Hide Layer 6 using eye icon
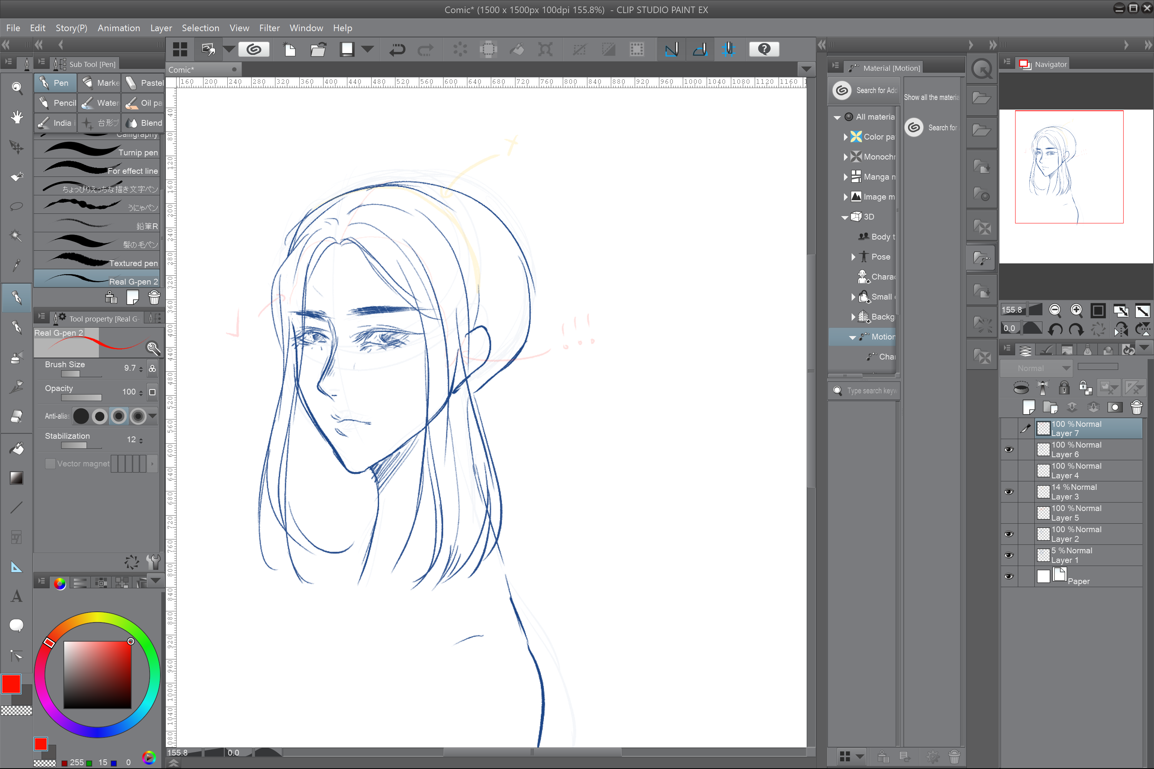This screenshot has width=1154, height=769. (1009, 449)
